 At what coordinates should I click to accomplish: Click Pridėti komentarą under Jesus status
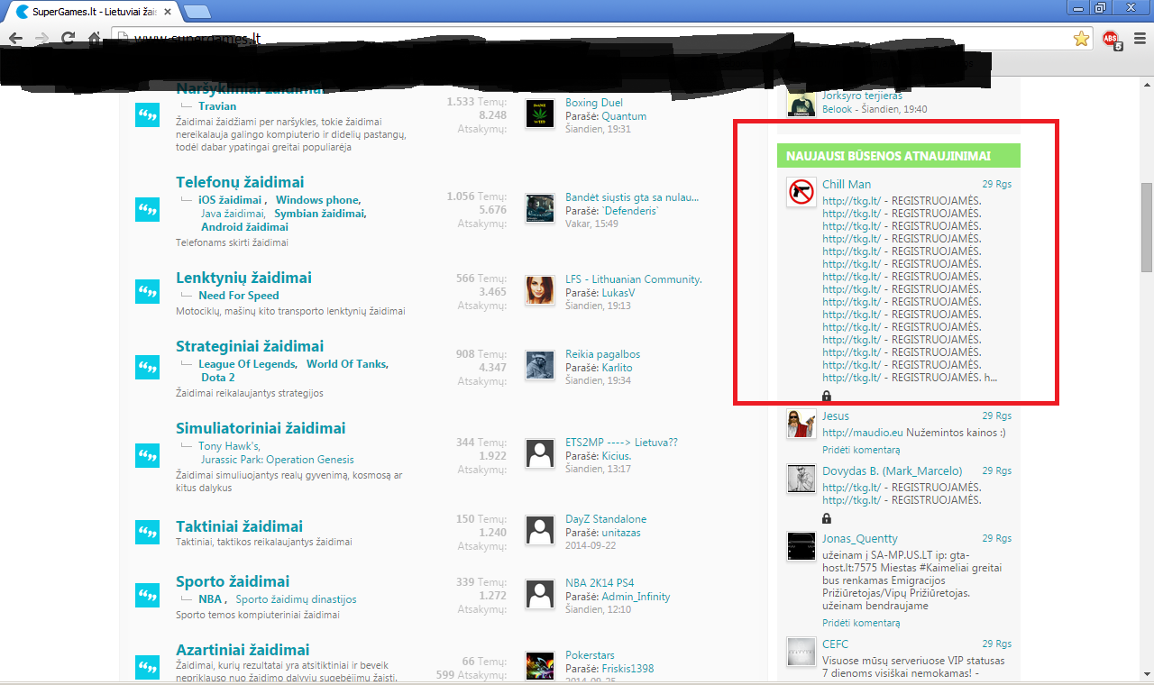pos(861,449)
